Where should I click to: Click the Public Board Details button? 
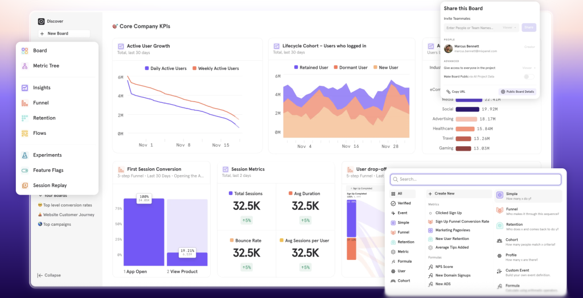(x=518, y=92)
